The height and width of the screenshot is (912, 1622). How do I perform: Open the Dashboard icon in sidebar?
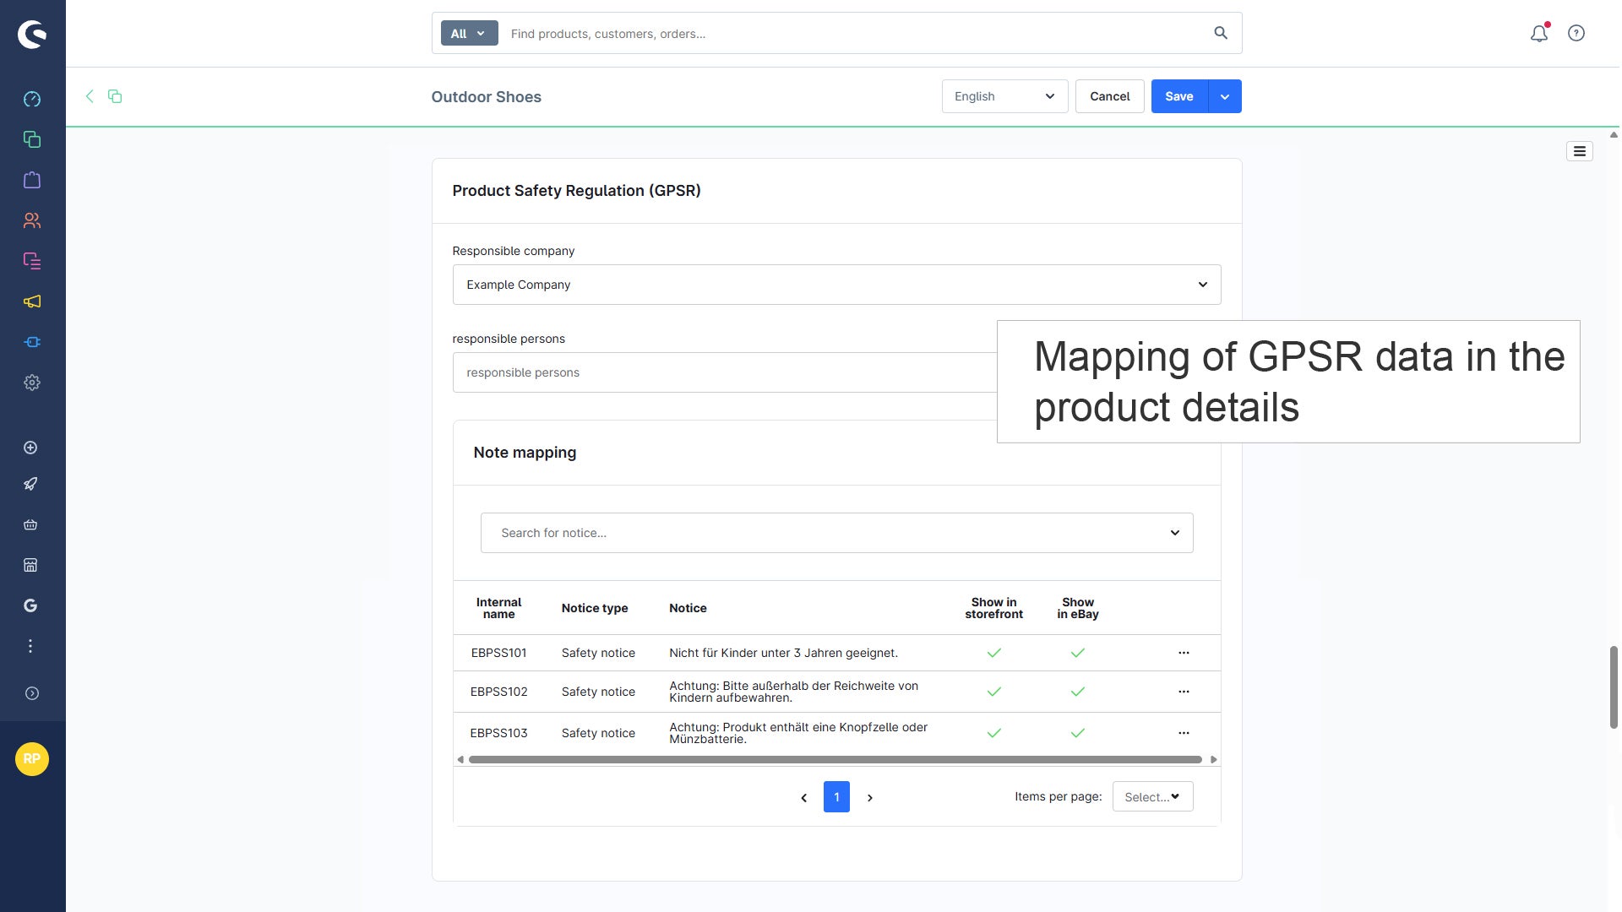point(32,99)
